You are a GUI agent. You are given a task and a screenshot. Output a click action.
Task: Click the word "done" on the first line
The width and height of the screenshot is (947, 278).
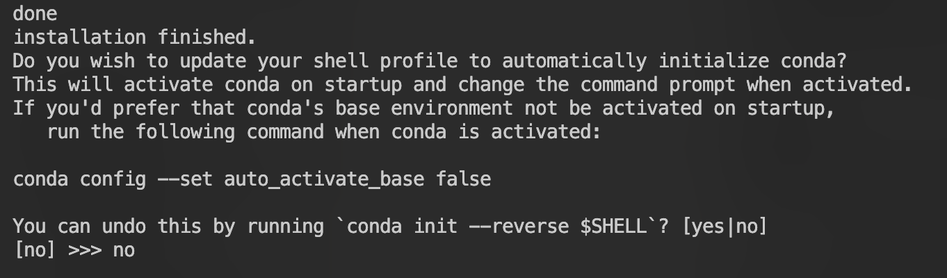coord(35,13)
